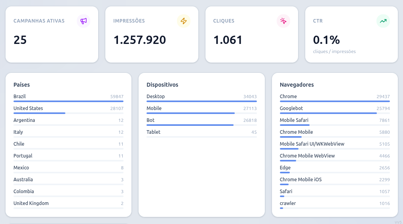403x224 pixels.
Task: Click the Tablet device label
Action: (x=154, y=132)
